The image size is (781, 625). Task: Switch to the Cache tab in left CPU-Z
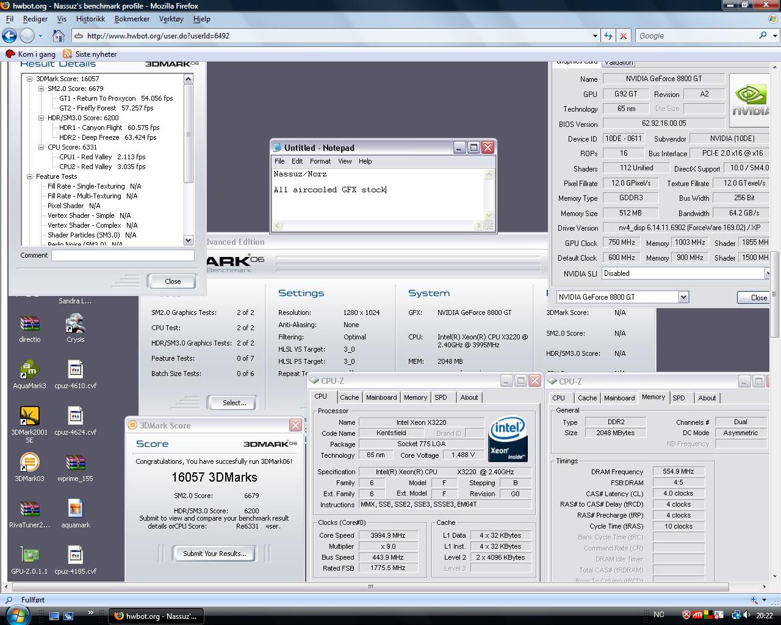click(349, 397)
